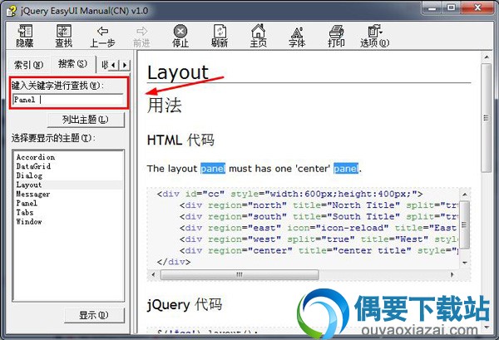
Task: Select Layout in the topic list
Action: (29, 185)
